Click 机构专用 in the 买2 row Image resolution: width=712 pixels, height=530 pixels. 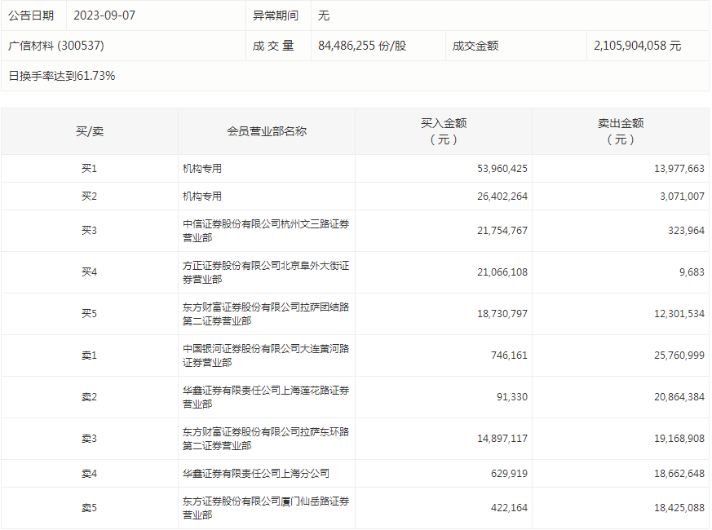202,197
